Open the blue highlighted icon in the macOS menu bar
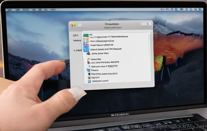 coord(176,9)
